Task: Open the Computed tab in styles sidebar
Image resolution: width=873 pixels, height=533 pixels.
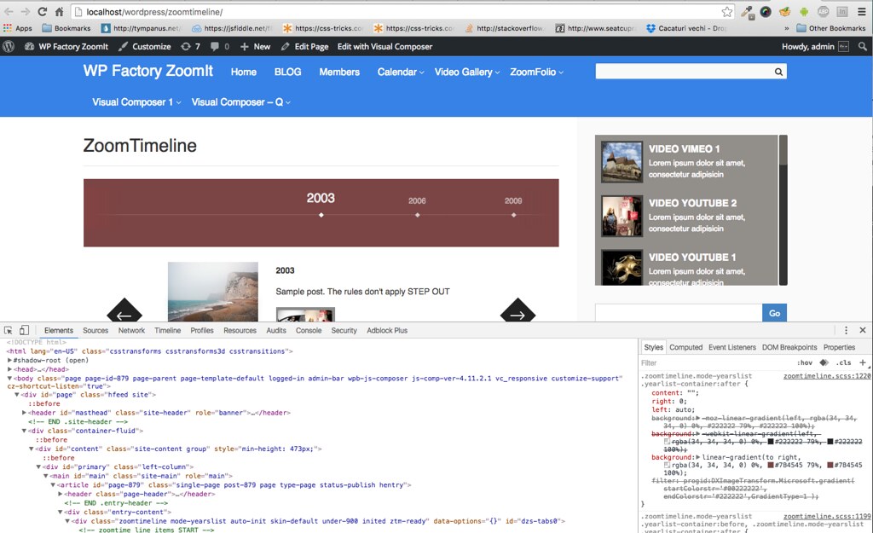Action: [x=685, y=347]
